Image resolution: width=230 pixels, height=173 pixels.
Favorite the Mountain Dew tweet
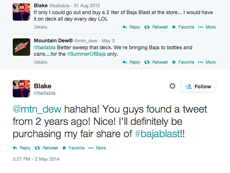183,62
